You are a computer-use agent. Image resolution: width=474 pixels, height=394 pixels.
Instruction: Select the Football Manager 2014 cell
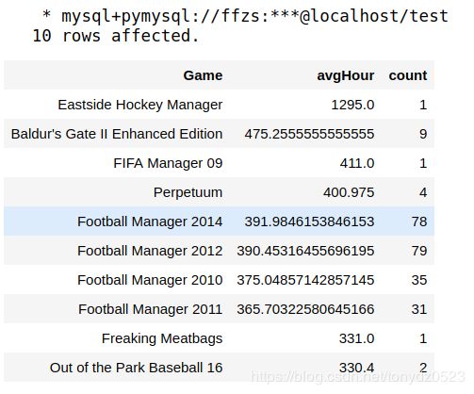click(x=150, y=222)
